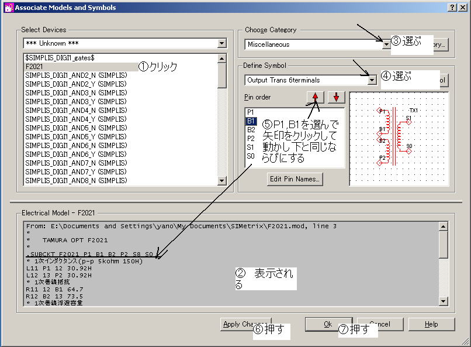Select SIMPLIS_DIGI1_AND4_N in the device list
This screenshot has height=347, width=471.
coord(121,111)
